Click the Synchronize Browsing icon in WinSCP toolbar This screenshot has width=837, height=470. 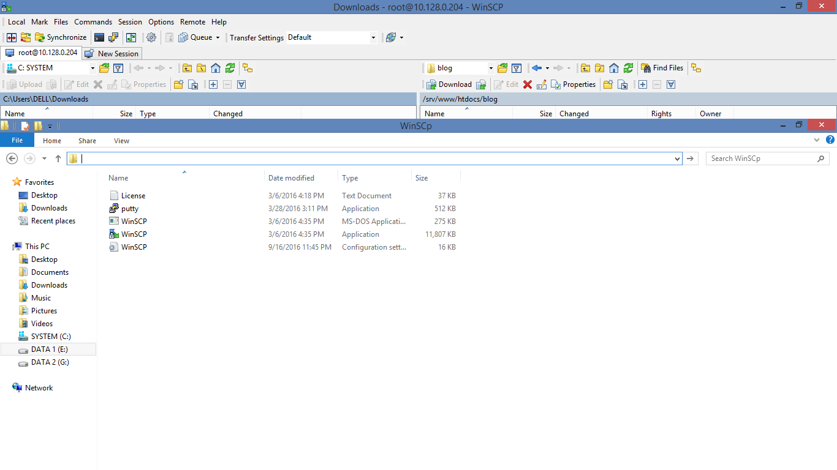26,37
